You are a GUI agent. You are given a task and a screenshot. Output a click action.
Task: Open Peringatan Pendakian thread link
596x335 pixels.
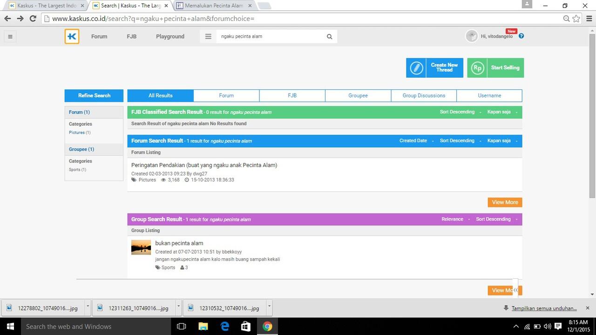(x=204, y=165)
